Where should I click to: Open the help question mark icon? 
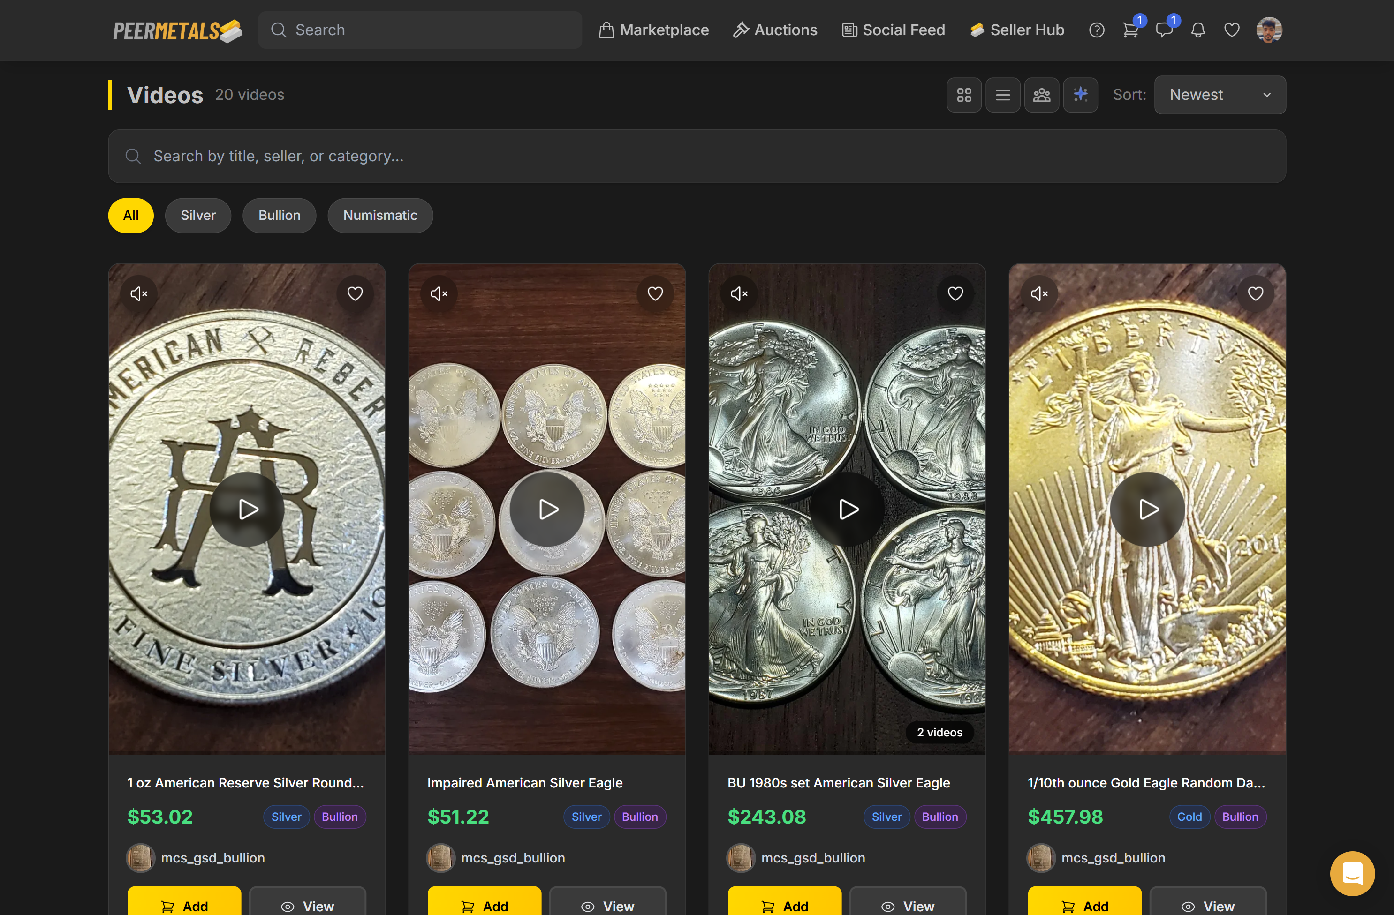click(x=1097, y=30)
